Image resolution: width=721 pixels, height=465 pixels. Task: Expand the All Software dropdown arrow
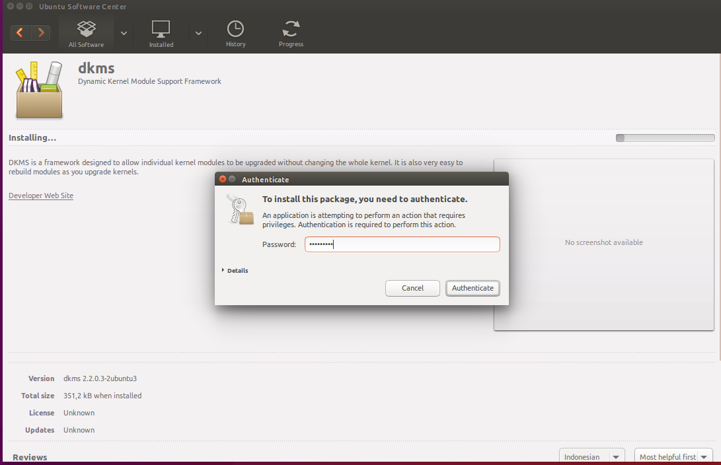coord(124,33)
